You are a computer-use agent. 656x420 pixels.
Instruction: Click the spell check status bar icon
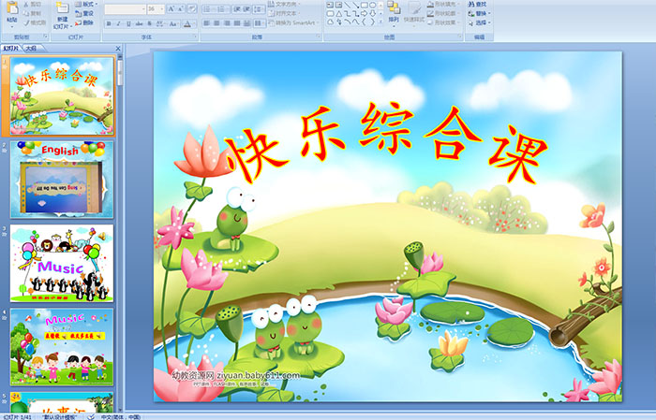click(91, 416)
